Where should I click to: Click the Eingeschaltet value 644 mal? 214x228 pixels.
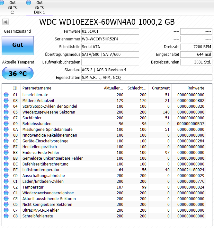click(x=196, y=55)
